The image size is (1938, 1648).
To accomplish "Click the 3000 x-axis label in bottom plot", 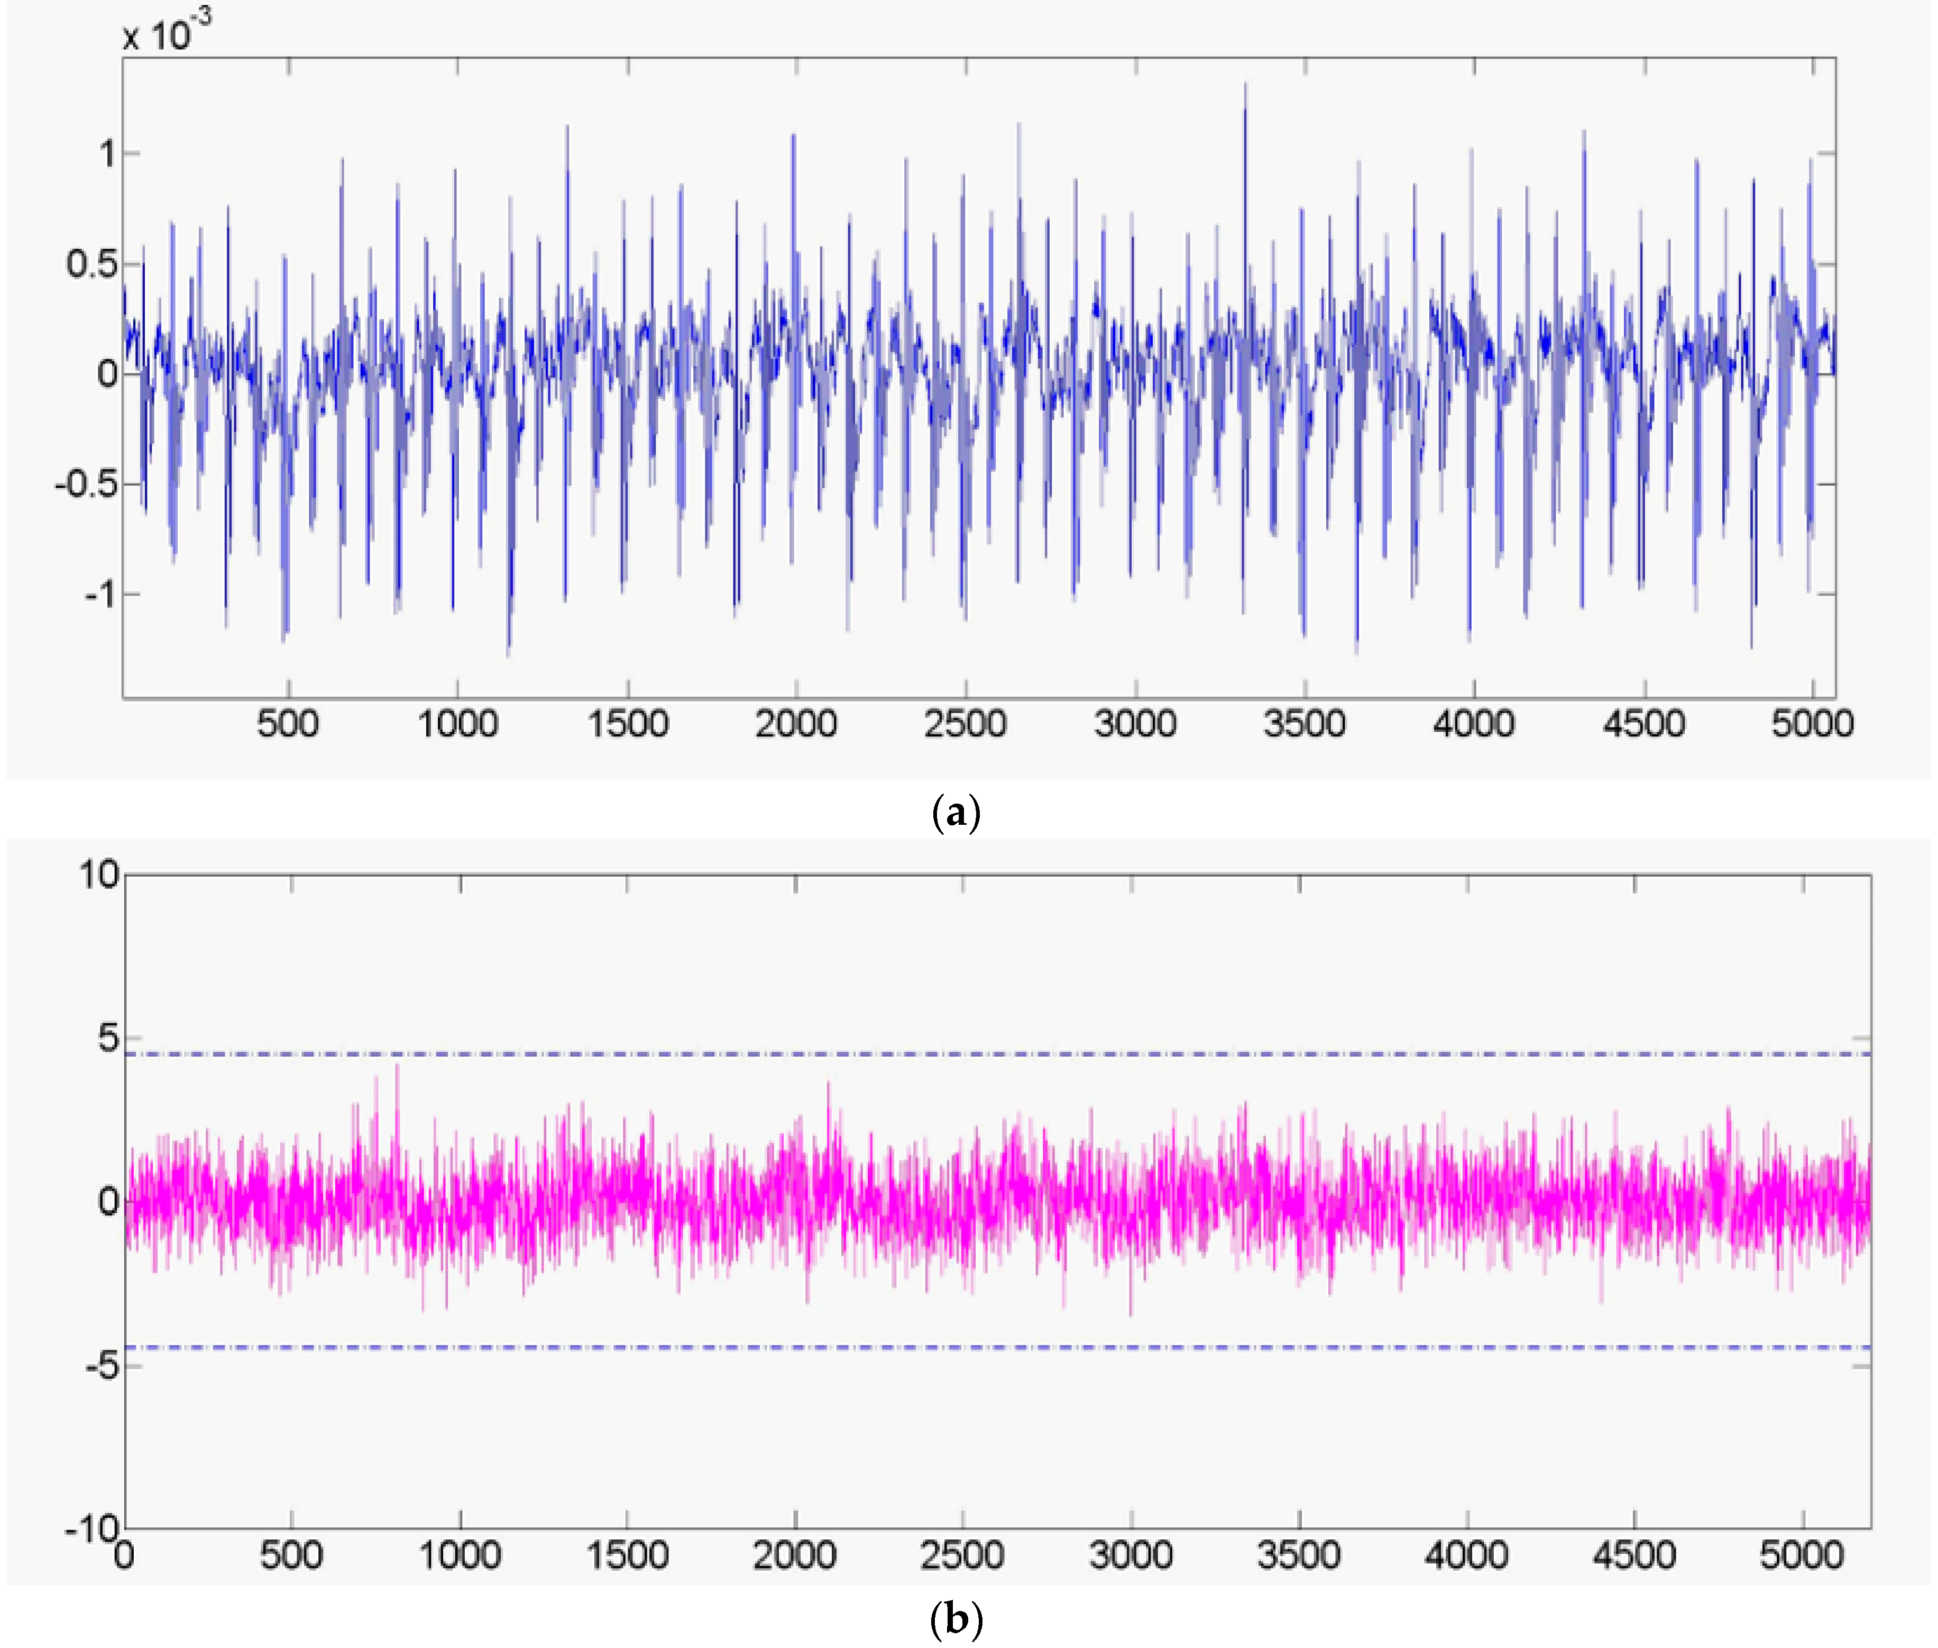I will [1131, 1554].
